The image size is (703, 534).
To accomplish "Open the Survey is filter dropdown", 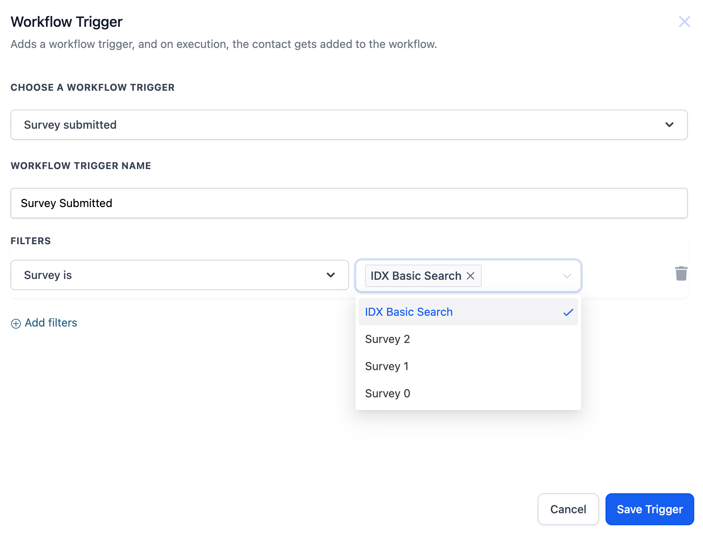I will (179, 275).
